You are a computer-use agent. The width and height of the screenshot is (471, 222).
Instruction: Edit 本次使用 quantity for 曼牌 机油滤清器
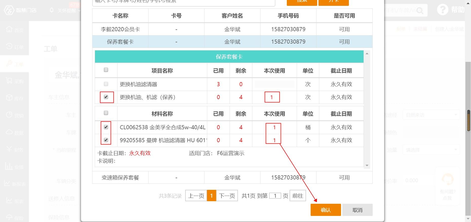pos(274,140)
